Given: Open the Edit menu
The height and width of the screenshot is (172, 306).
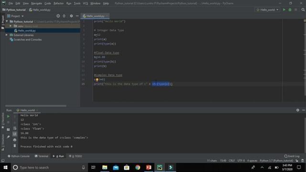Looking at the screenshot, I should click(18, 3).
